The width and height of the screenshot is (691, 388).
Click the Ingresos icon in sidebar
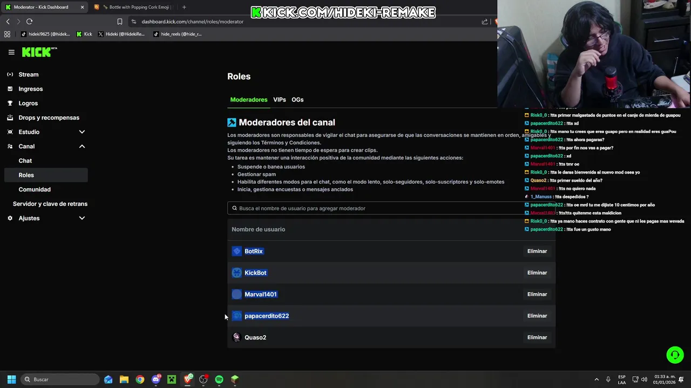coord(10,89)
